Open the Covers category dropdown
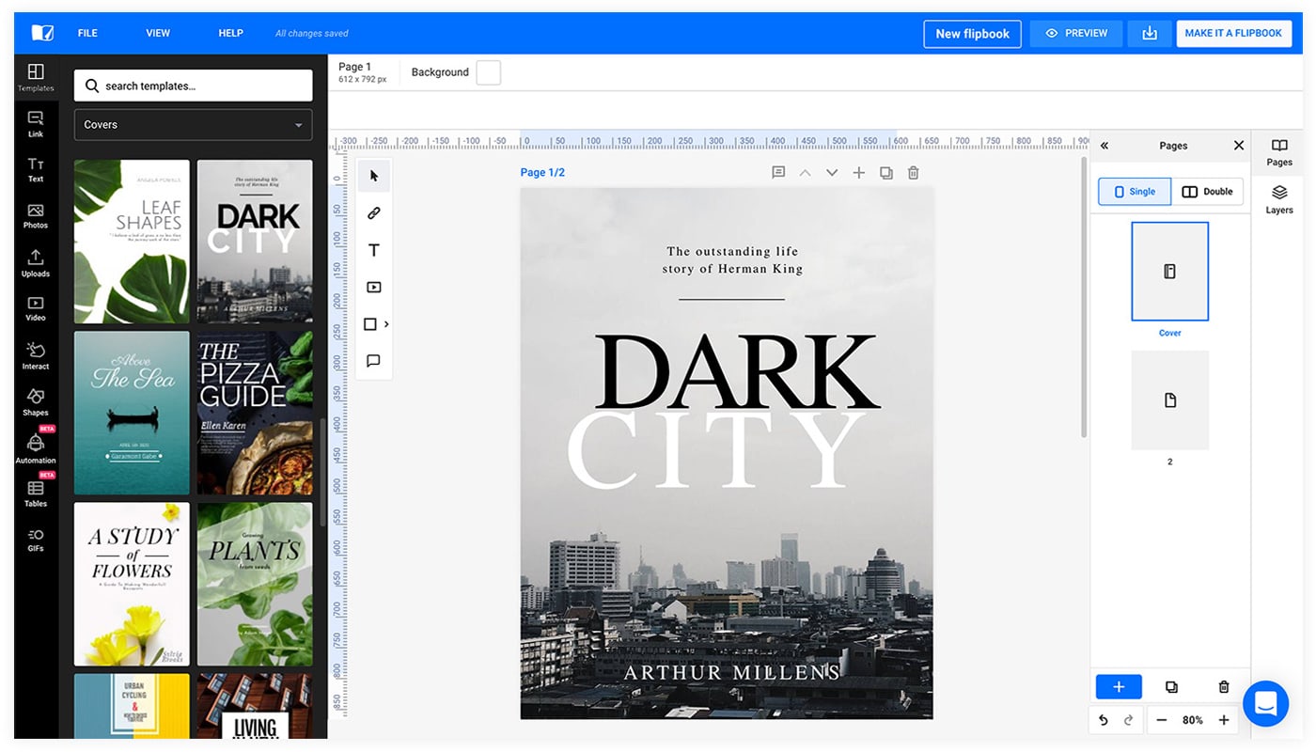 pos(193,125)
